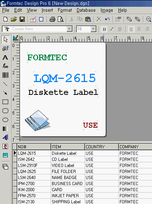The width and height of the screenshot is (152, 204).
Task: Select the rectangle tool
Action: point(5,102)
